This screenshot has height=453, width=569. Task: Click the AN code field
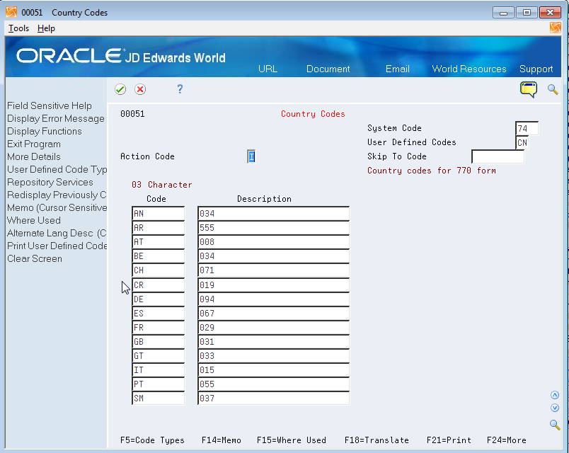click(x=159, y=214)
